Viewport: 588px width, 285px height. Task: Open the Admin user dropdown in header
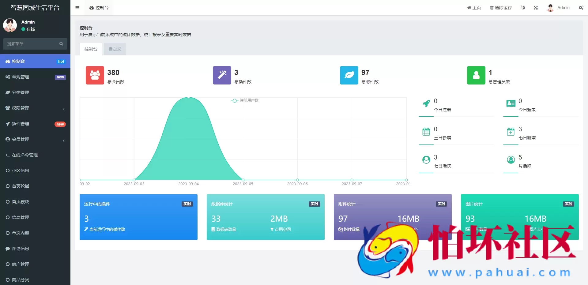click(559, 8)
